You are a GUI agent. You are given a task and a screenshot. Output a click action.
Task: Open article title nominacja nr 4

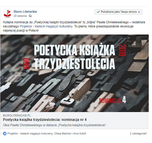point(45,120)
